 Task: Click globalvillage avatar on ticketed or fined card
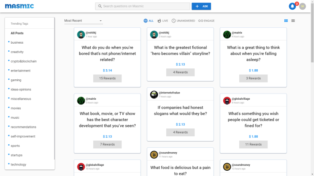(x=227, y=101)
